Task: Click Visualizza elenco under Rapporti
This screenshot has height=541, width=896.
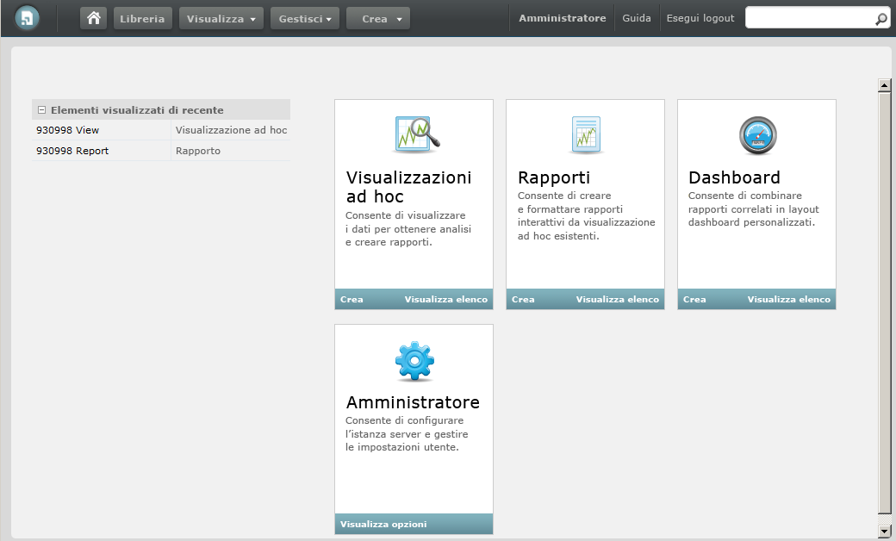Action: (617, 300)
